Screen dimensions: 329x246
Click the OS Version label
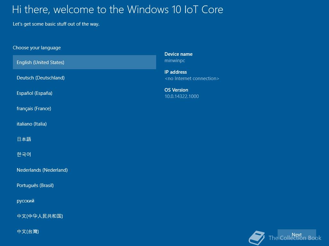tap(176, 90)
